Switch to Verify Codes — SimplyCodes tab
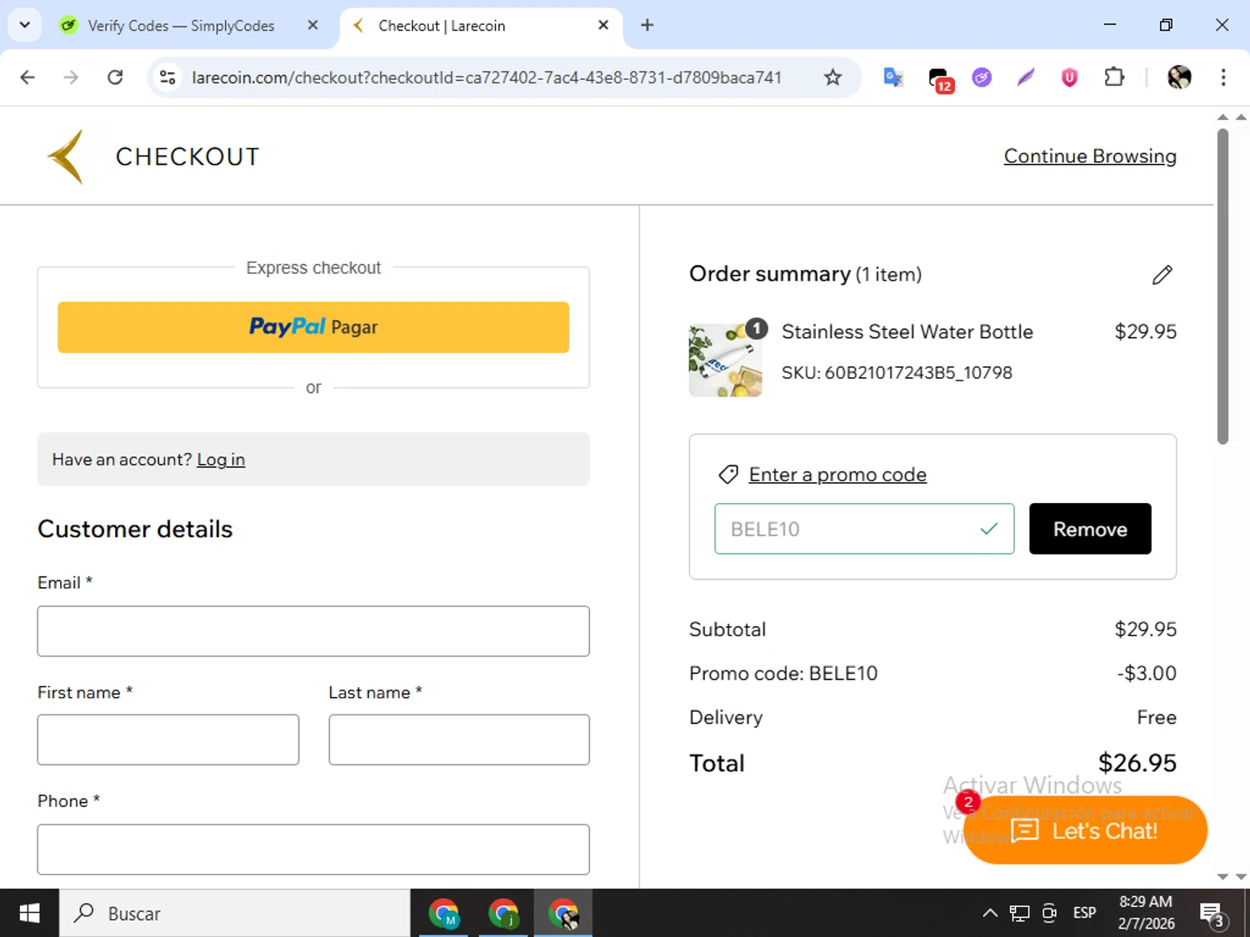The width and height of the screenshot is (1250, 937). (179, 26)
